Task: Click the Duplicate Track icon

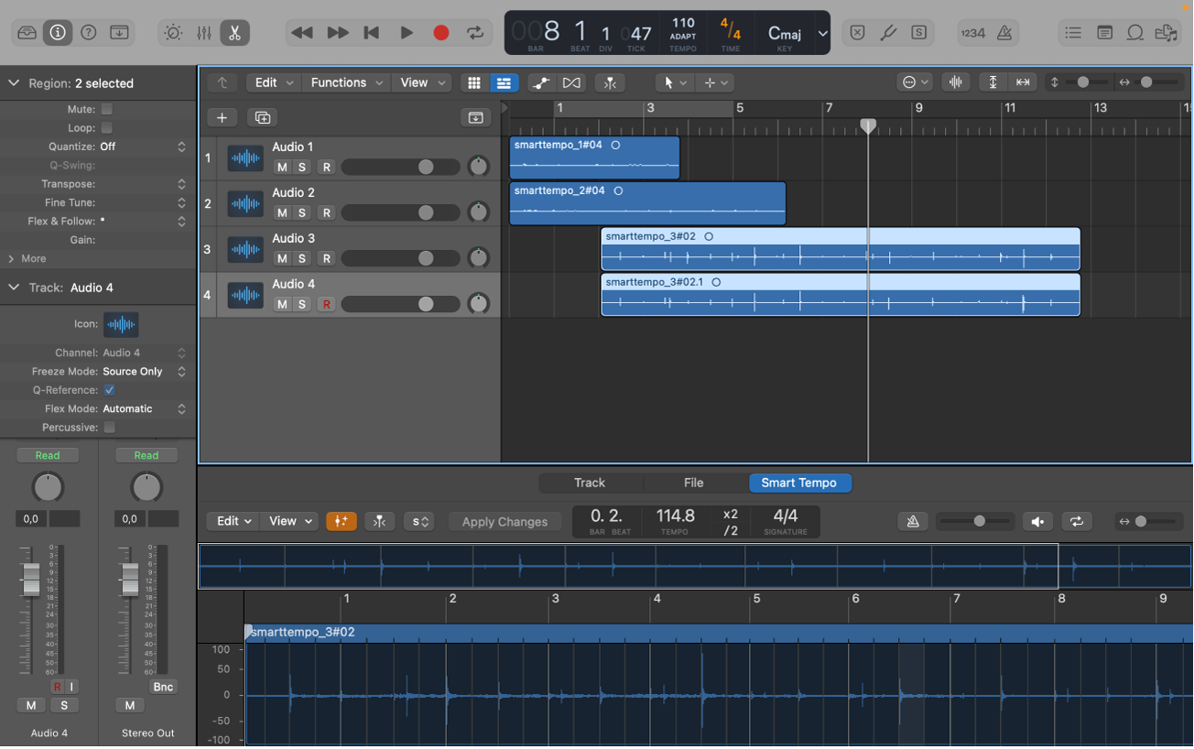Action: click(x=263, y=117)
